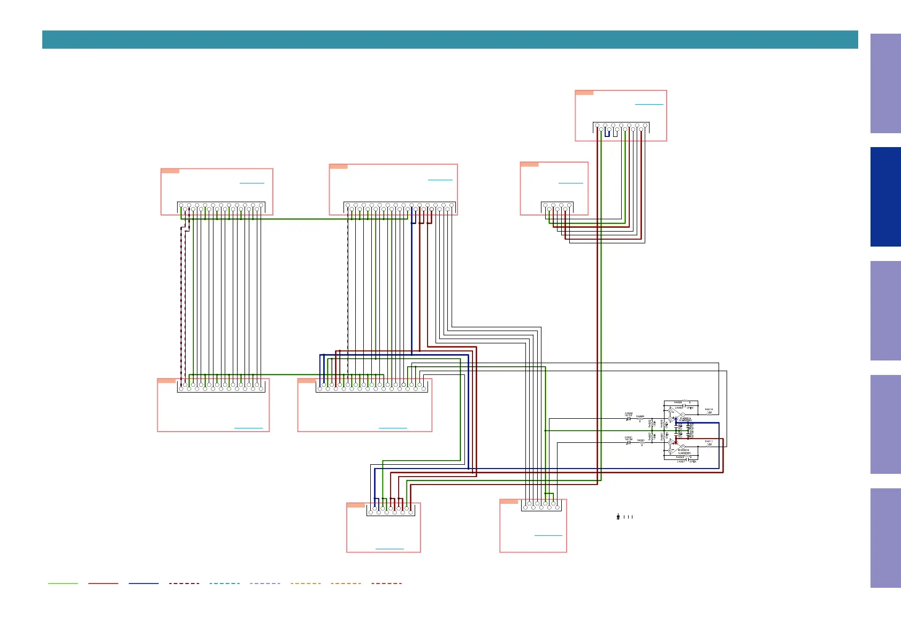Click the solid green legend line
The image size is (901, 637).
[x=63, y=583]
